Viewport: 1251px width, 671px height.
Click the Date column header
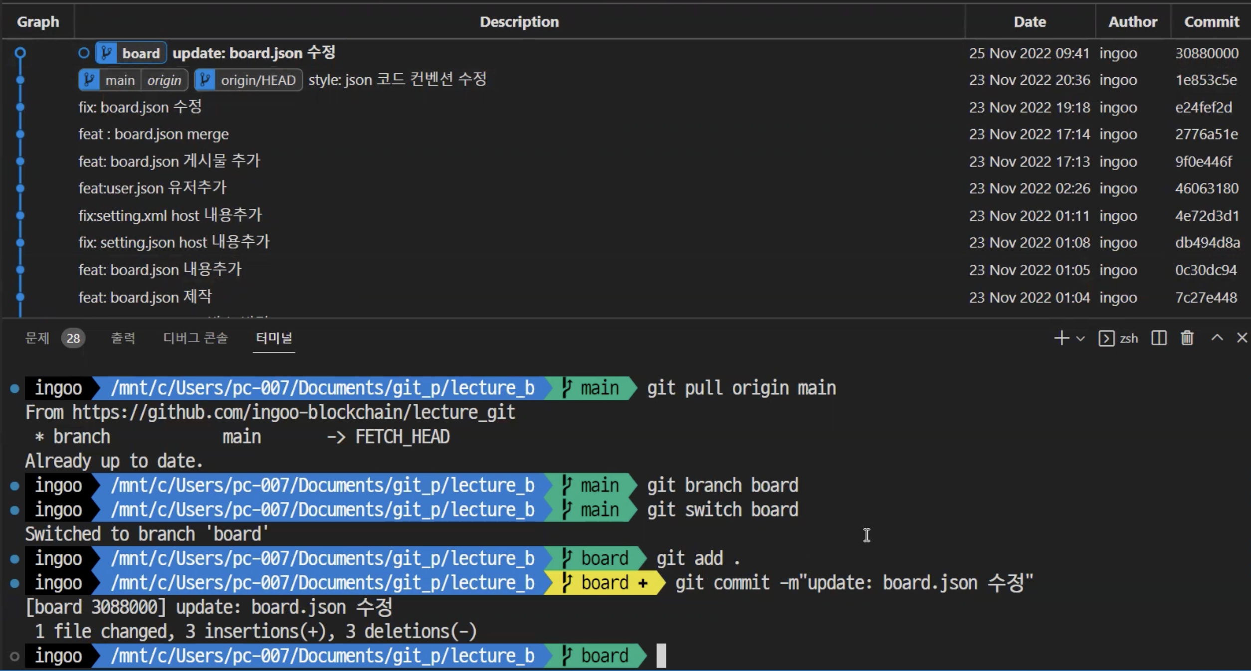(x=1030, y=22)
